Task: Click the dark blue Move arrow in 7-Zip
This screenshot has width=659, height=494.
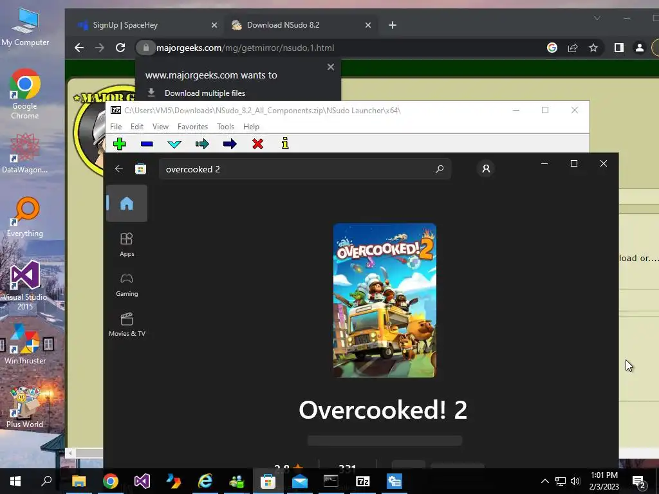Action: [x=230, y=144]
